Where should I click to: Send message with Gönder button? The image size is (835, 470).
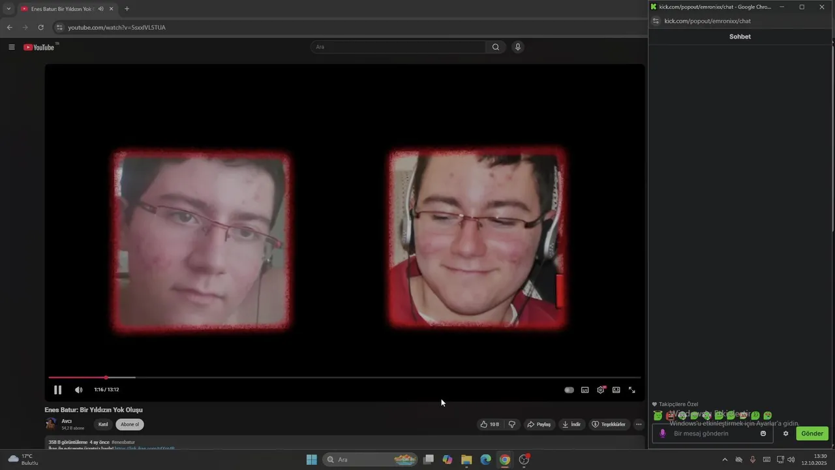812,433
